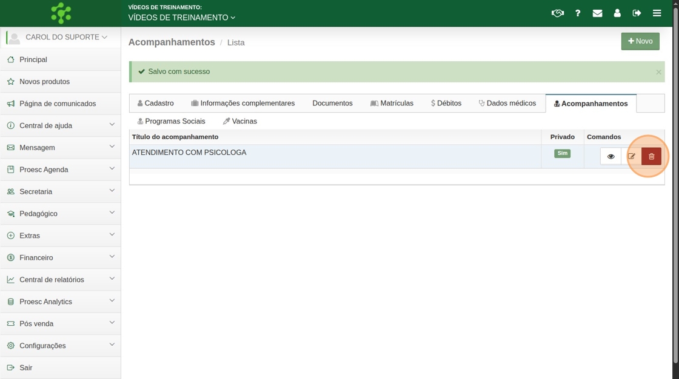View the ATENDIMENTO COM PSICOLOGA record via eye icon
Screen dimensions: 679x379
[610, 156]
